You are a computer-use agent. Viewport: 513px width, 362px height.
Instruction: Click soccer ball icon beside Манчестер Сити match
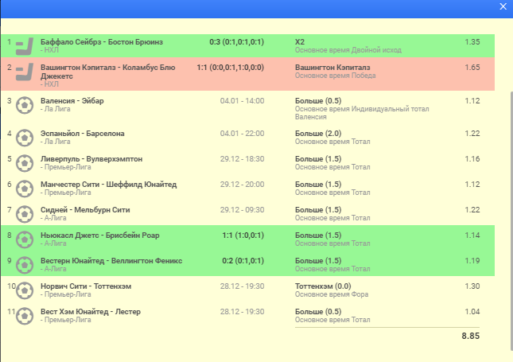click(x=24, y=189)
